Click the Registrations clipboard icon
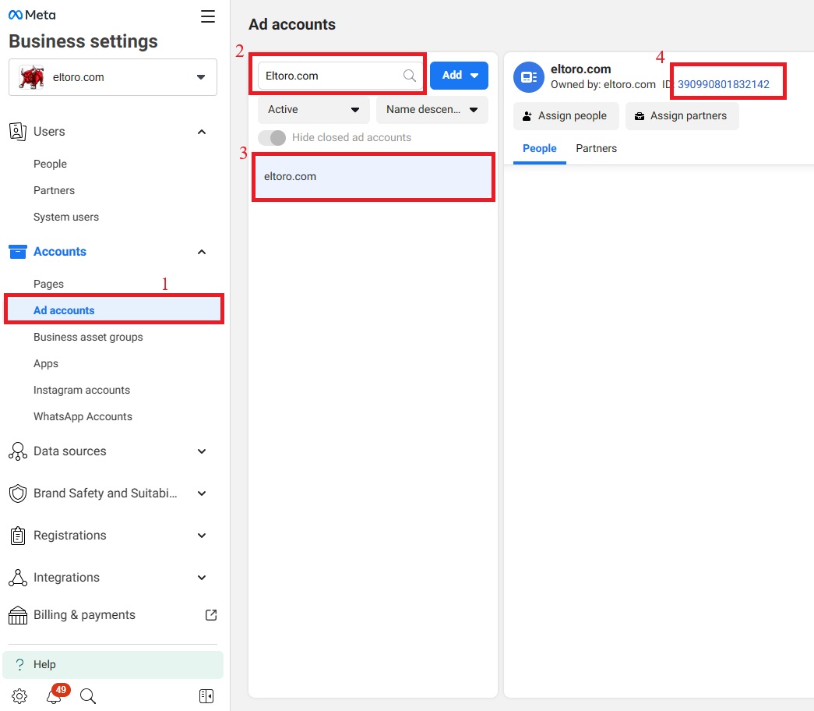 [x=18, y=536]
